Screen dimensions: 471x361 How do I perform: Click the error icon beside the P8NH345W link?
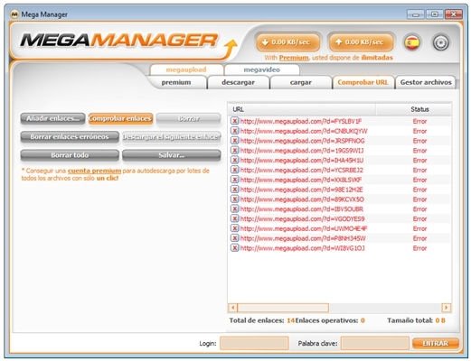(x=234, y=238)
